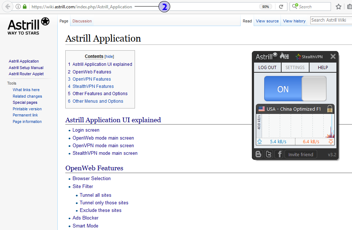Image resolution: width=352 pixels, height=230 pixels.
Task: Open Printable version link
Action: [x=27, y=109]
